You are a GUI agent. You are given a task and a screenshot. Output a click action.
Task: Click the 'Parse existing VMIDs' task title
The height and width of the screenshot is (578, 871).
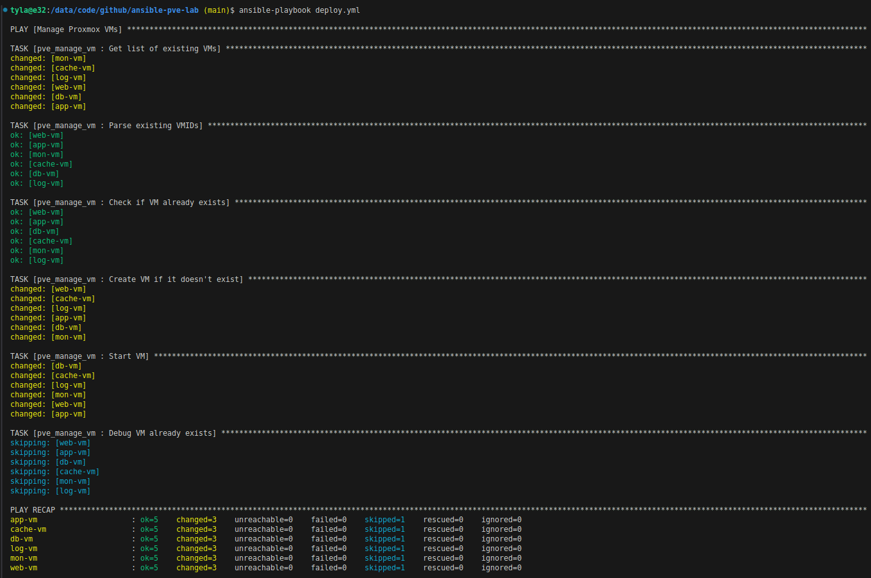point(155,126)
